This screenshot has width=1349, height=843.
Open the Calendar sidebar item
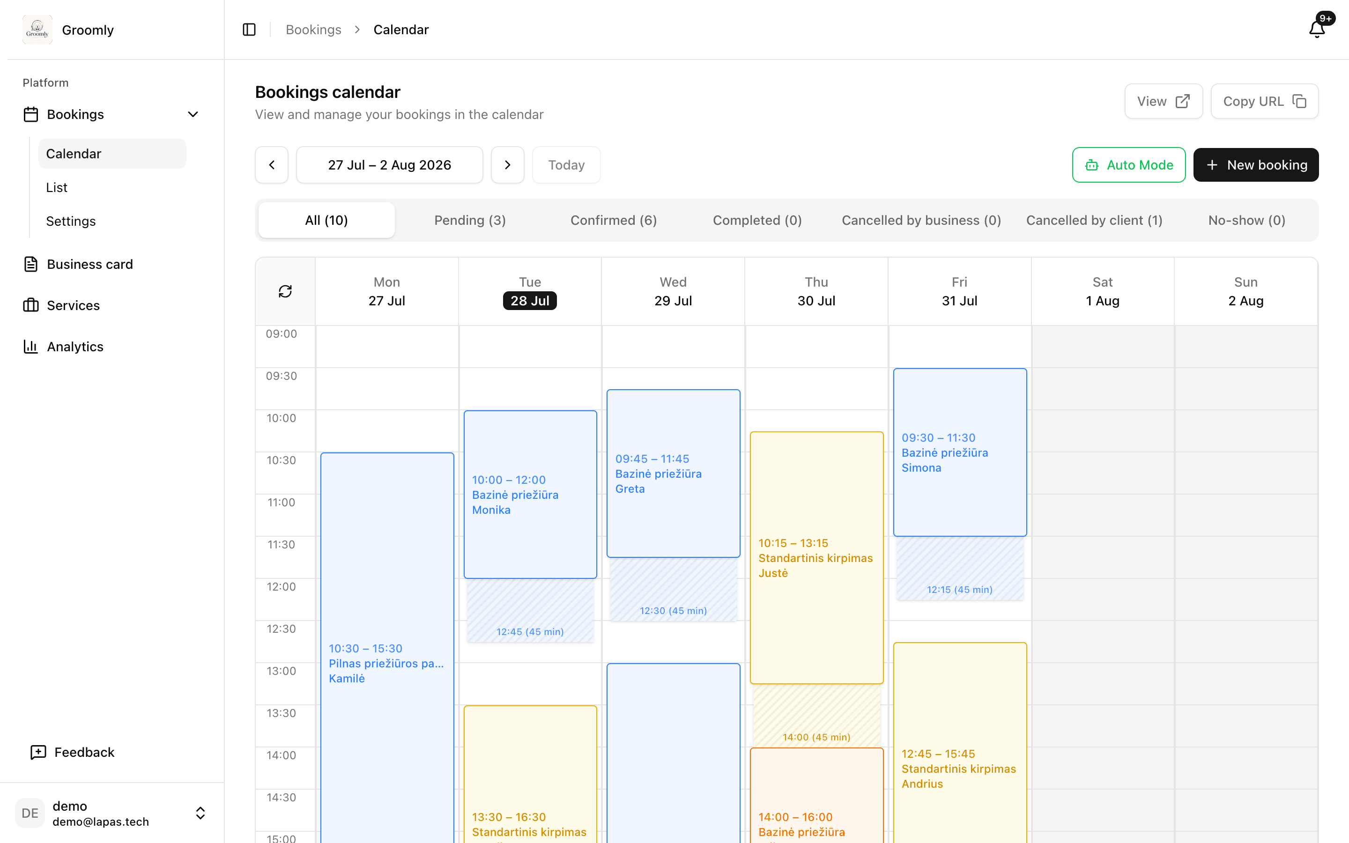[112, 154]
